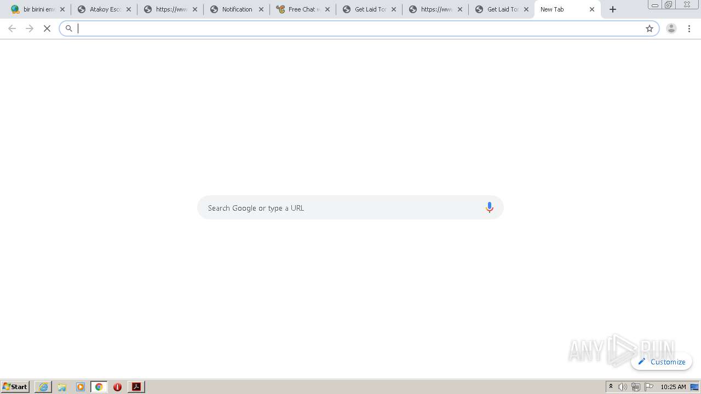Open Adobe Reader from the taskbar

136,387
